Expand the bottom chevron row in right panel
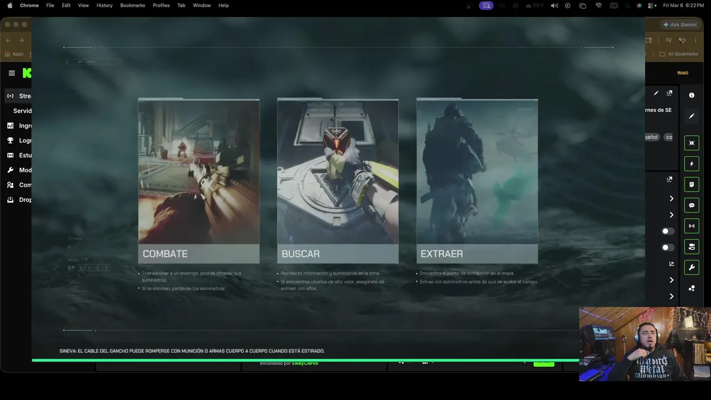This screenshot has height=400, width=711. [x=671, y=296]
